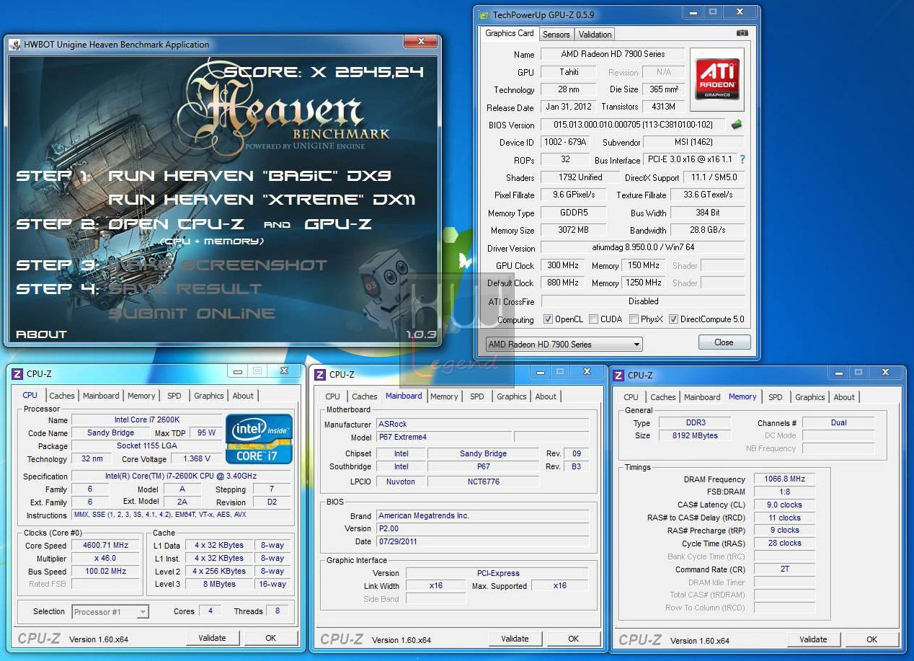
Task: Select the Graphics Card tab in GPU-Z
Action: (510, 33)
